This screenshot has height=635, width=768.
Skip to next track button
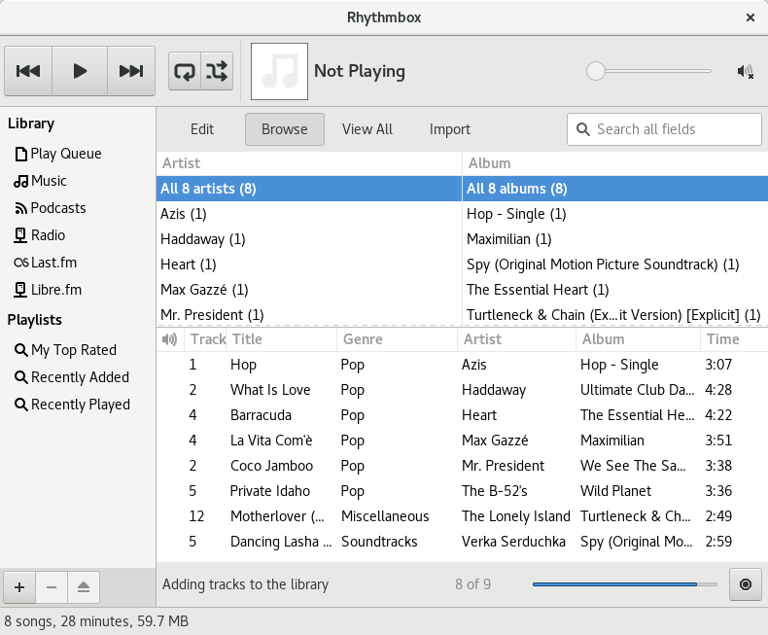pyautogui.click(x=131, y=71)
